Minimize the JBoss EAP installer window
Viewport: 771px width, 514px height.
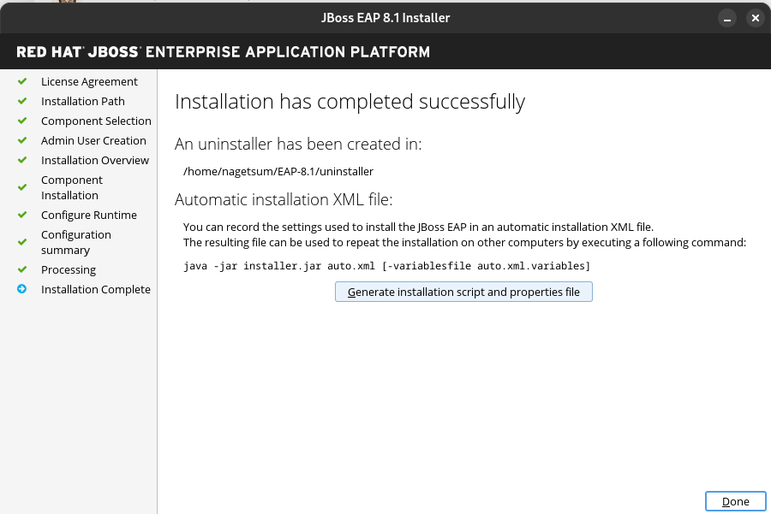click(727, 19)
